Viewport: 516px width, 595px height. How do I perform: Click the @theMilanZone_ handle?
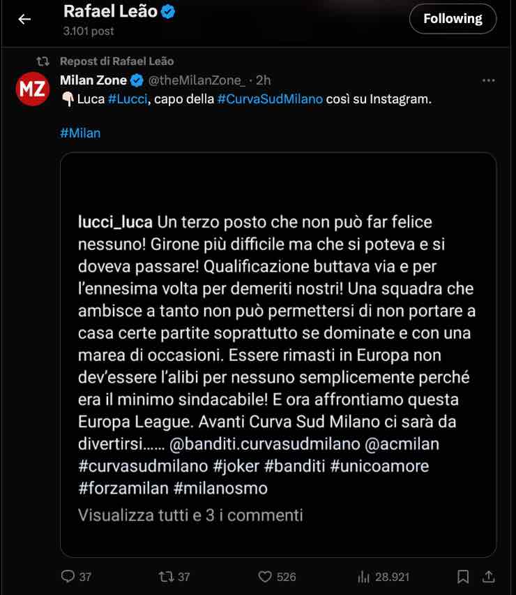[x=195, y=80]
